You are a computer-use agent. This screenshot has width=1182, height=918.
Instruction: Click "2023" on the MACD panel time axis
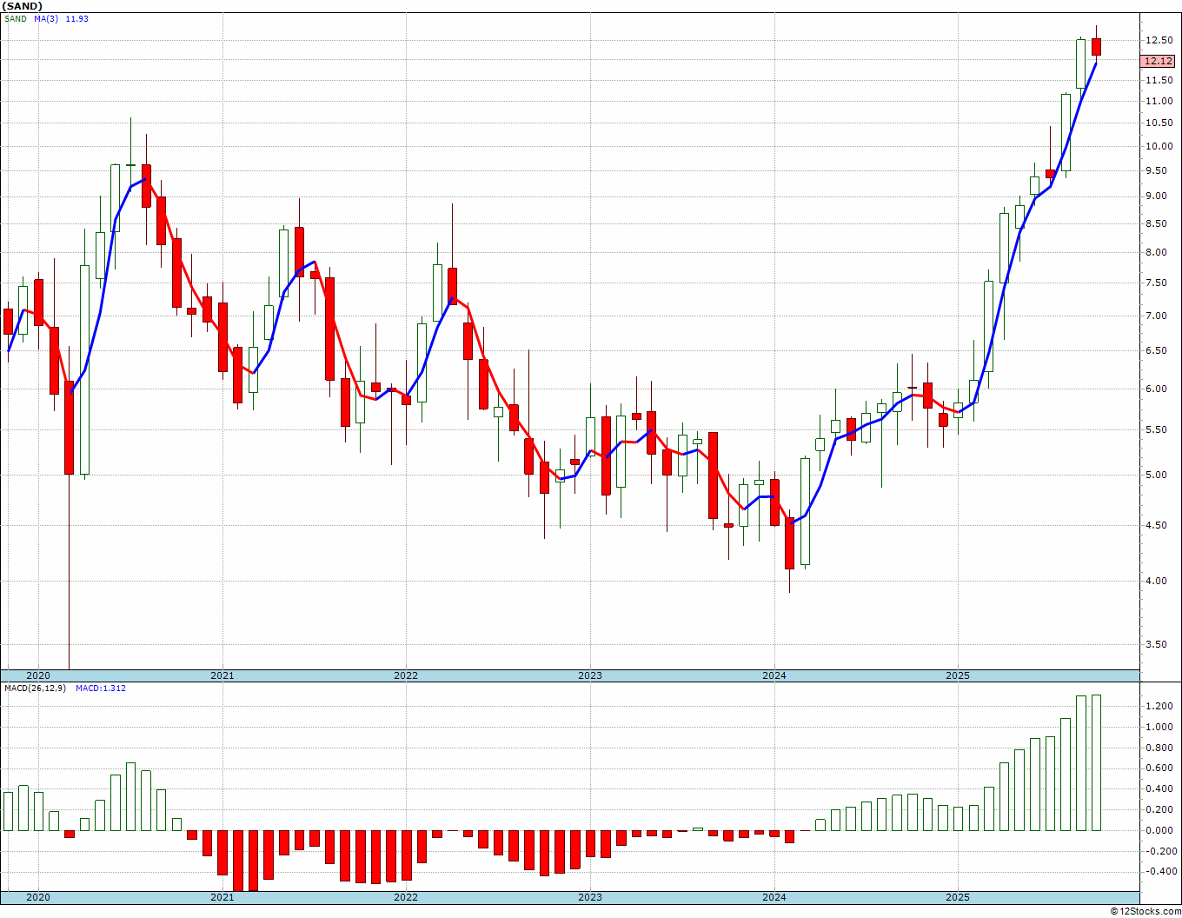tap(590, 897)
